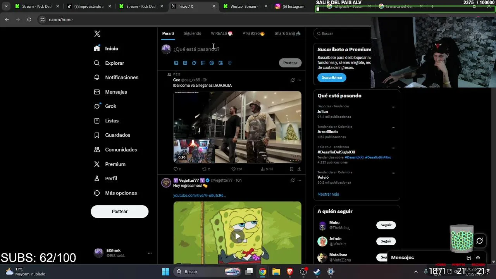Screen dimensions: 496x279
Task: Expand Más opciones in sidebar
Action: (115, 193)
